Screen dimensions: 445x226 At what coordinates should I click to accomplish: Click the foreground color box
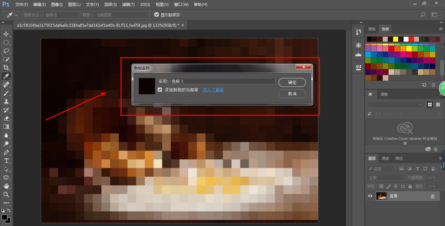coord(4,217)
